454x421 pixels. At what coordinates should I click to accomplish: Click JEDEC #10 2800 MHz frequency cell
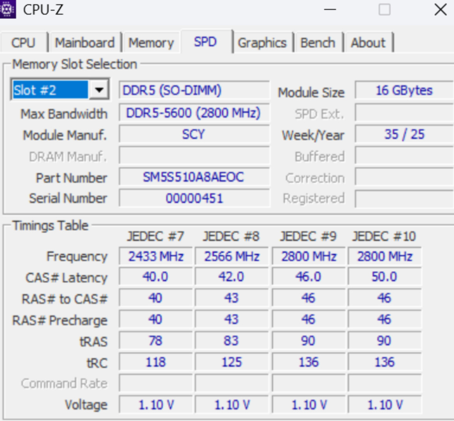point(385,256)
